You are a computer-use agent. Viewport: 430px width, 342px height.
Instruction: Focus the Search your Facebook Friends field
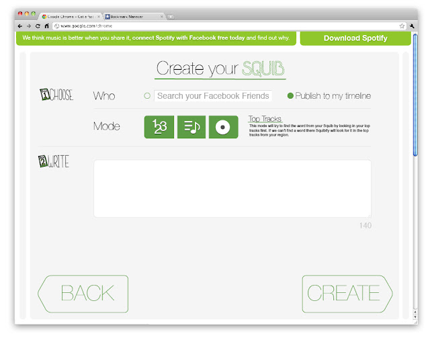click(213, 95)
